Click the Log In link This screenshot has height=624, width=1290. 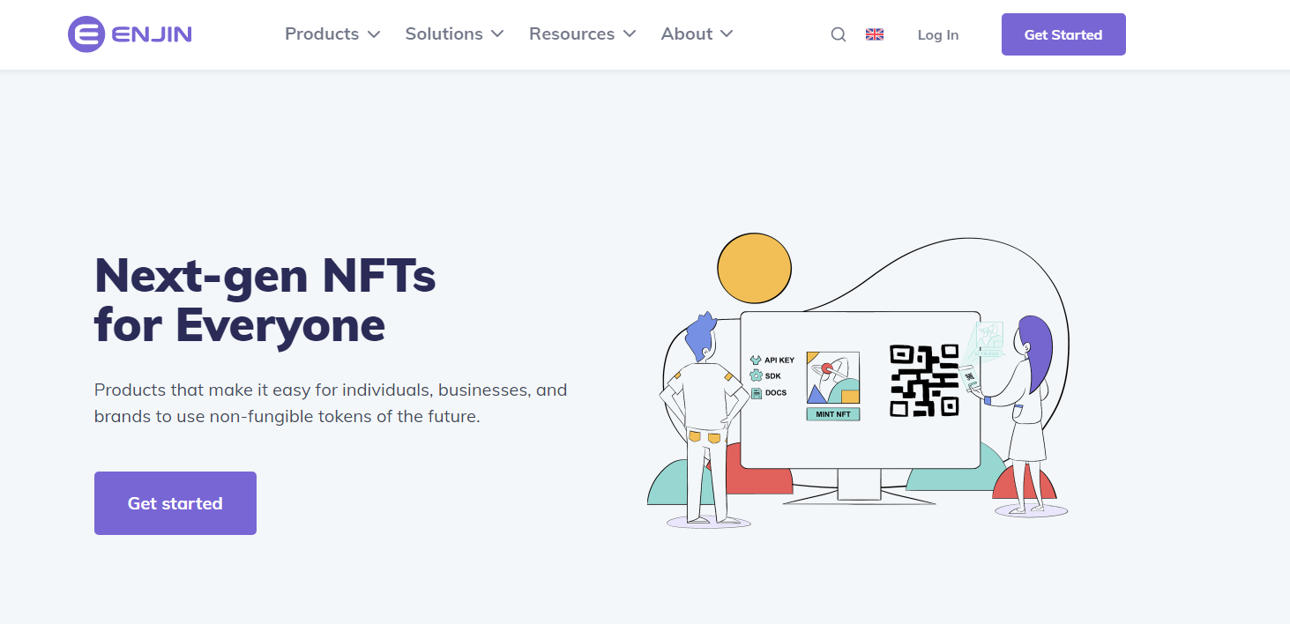938,35
